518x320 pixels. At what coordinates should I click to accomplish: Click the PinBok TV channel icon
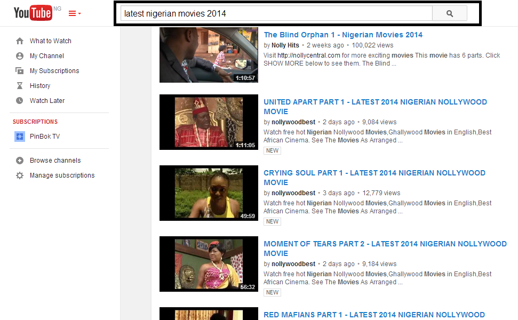[20, 137]
